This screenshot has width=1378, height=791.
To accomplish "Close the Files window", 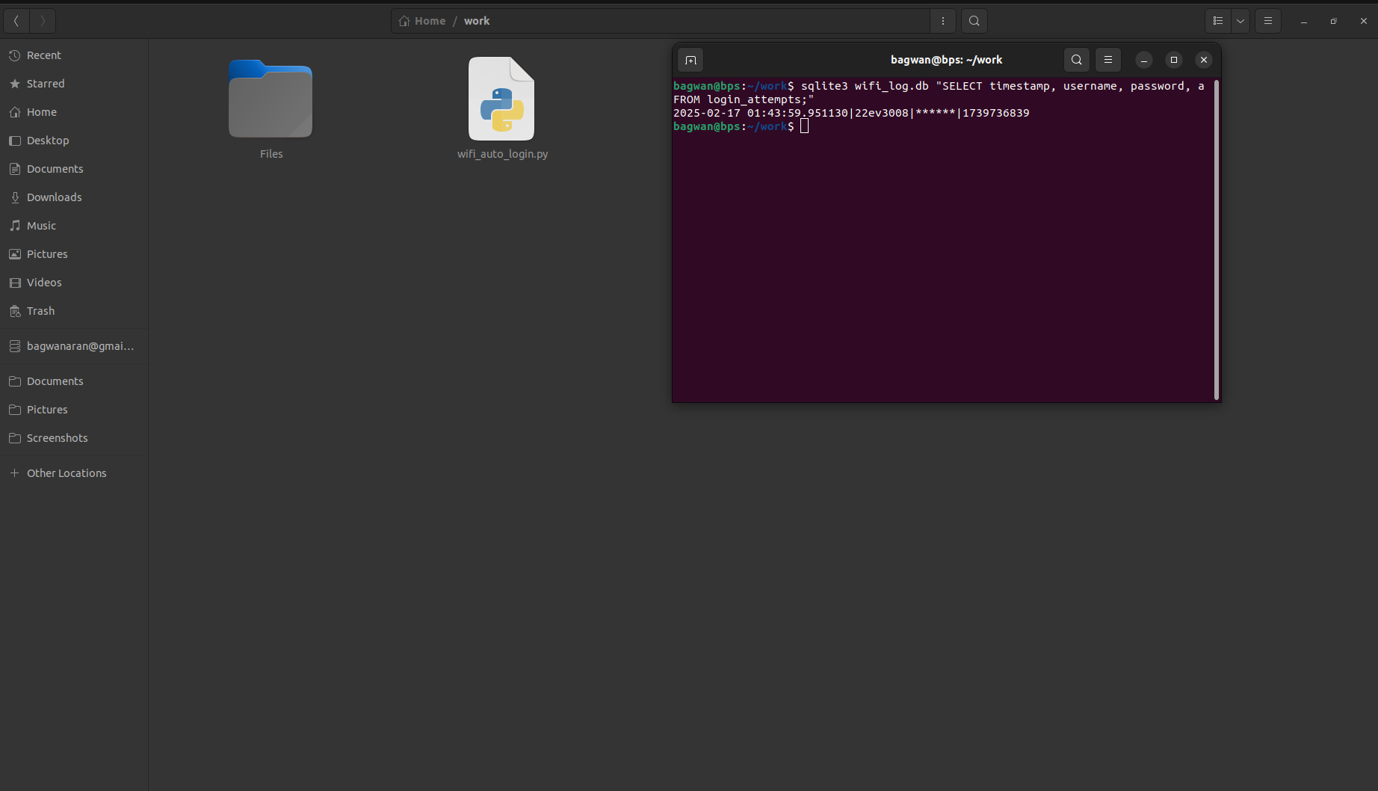I will [1364, 21].
